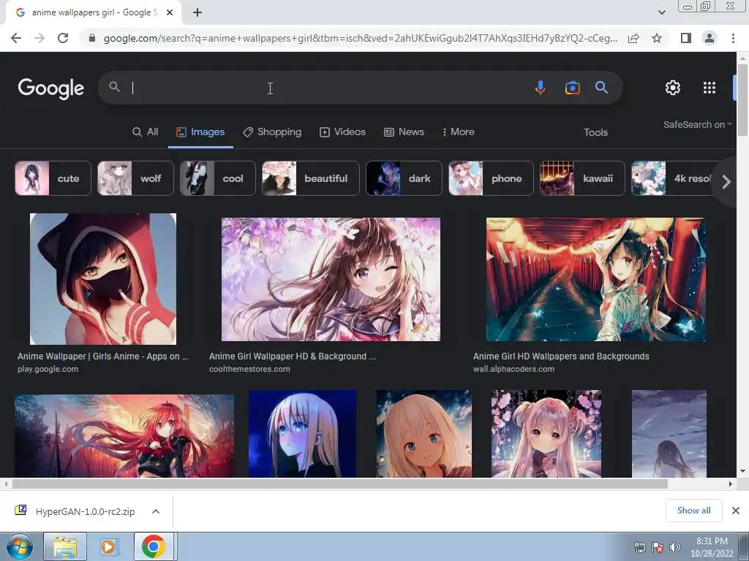Dismiss the downloads bar
The image size is (749, 561).
[x=736, y=511]
